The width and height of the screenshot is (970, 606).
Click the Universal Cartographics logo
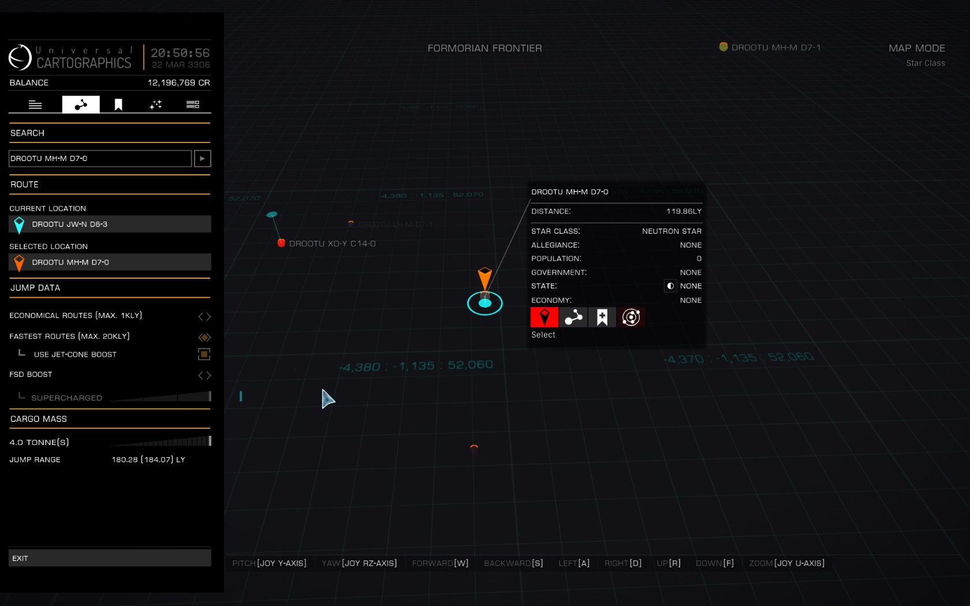(x=20, y=57)
